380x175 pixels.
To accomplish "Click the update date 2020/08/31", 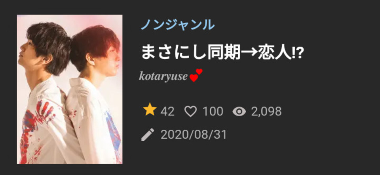I will (194, 135).
